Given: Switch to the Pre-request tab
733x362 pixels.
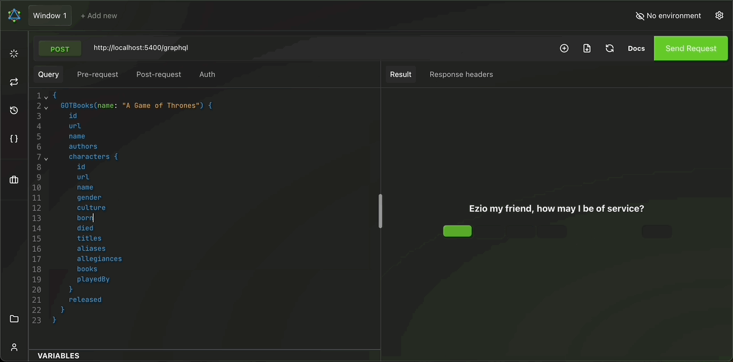Looking at the screenshot, I should [x=98, y=74].
